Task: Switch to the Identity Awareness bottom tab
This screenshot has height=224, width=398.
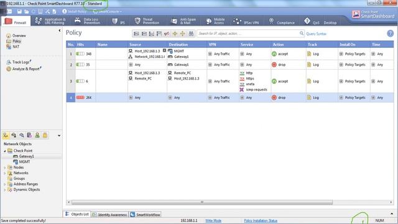Action: click(109, 215)
